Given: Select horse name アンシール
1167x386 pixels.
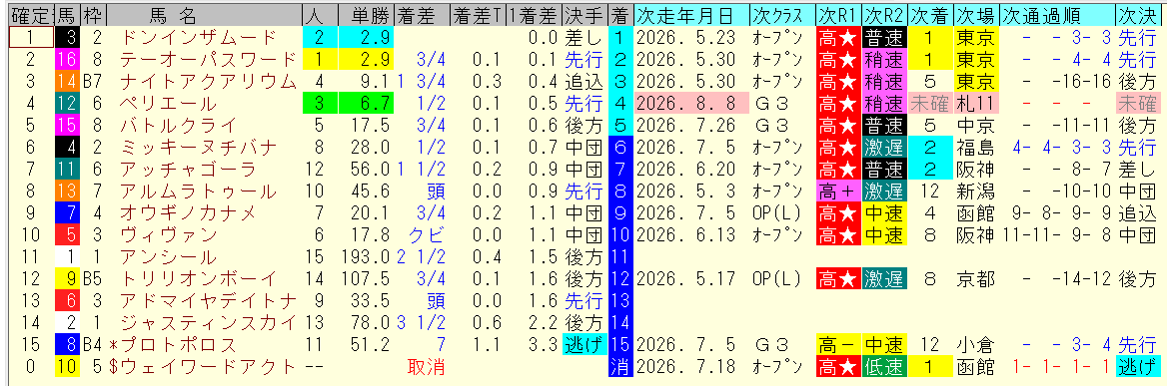Looking at the screenshot, I should (168, 257).
